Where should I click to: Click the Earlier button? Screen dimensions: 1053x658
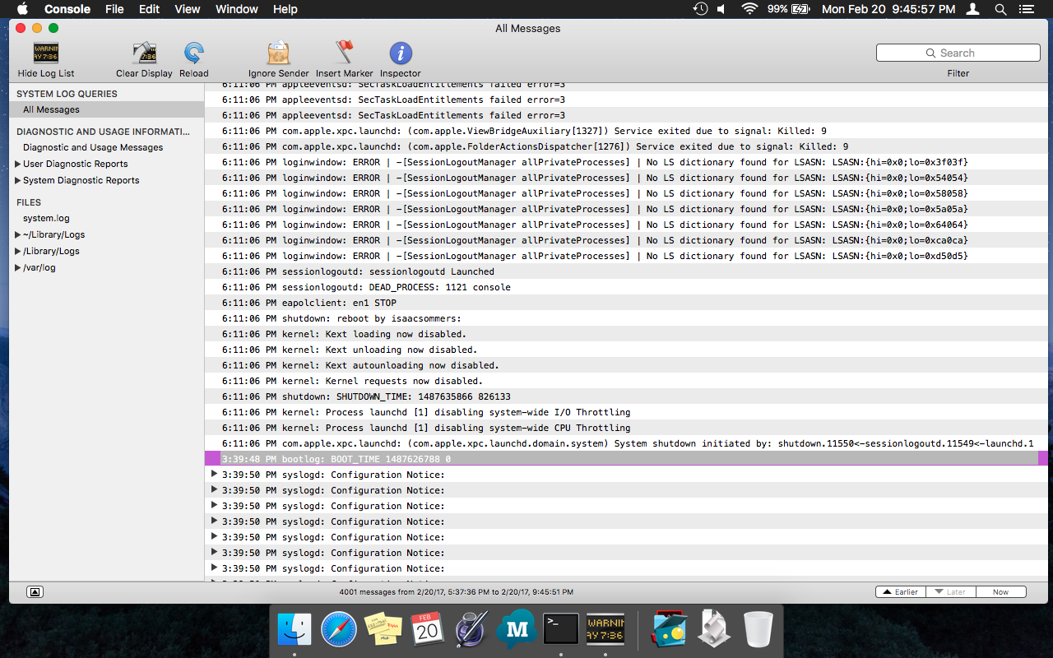(901, 592)
